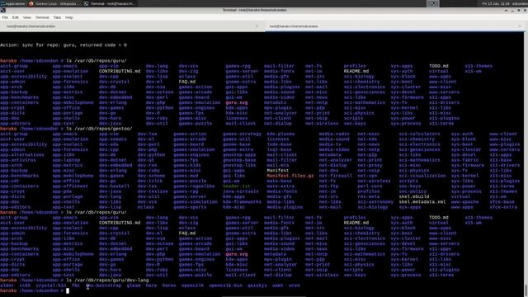Click the 'xfce-extra' directory name
This screenshot has height=297, width=528.
(x=503, y=207)
